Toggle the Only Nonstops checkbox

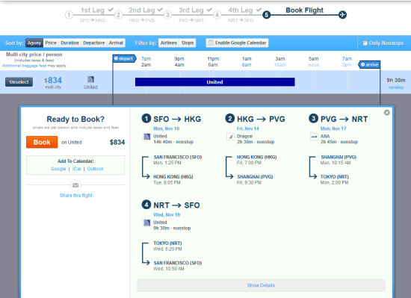pyautogui.click(x=365, y=43)
